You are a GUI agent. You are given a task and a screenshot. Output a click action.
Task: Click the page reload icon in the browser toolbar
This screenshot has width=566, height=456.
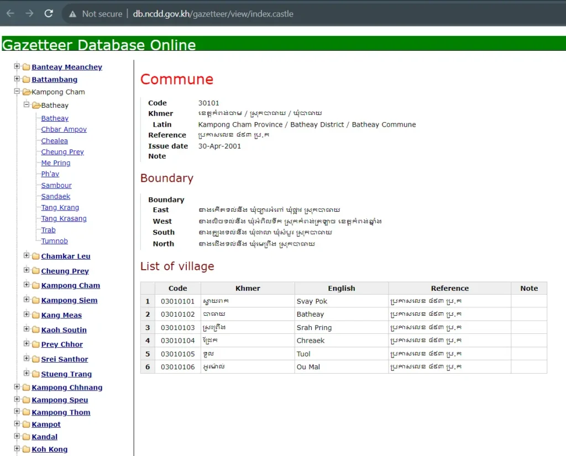click(x=48, y=14)
